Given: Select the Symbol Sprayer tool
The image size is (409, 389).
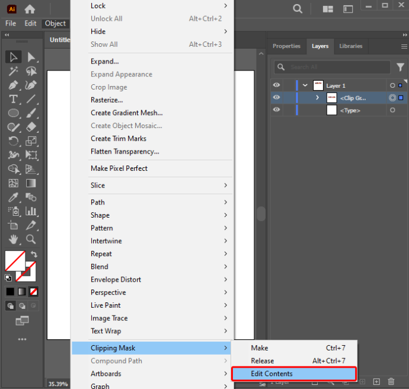Looking at the screenshot, I should coord(13,211).
